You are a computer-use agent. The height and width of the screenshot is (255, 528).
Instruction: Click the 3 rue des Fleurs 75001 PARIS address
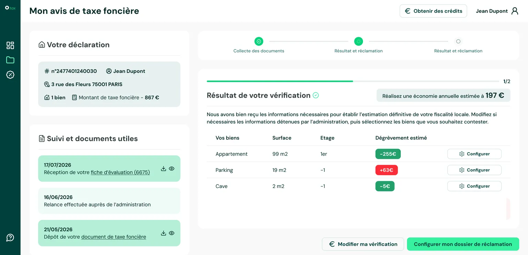[87, 84]
